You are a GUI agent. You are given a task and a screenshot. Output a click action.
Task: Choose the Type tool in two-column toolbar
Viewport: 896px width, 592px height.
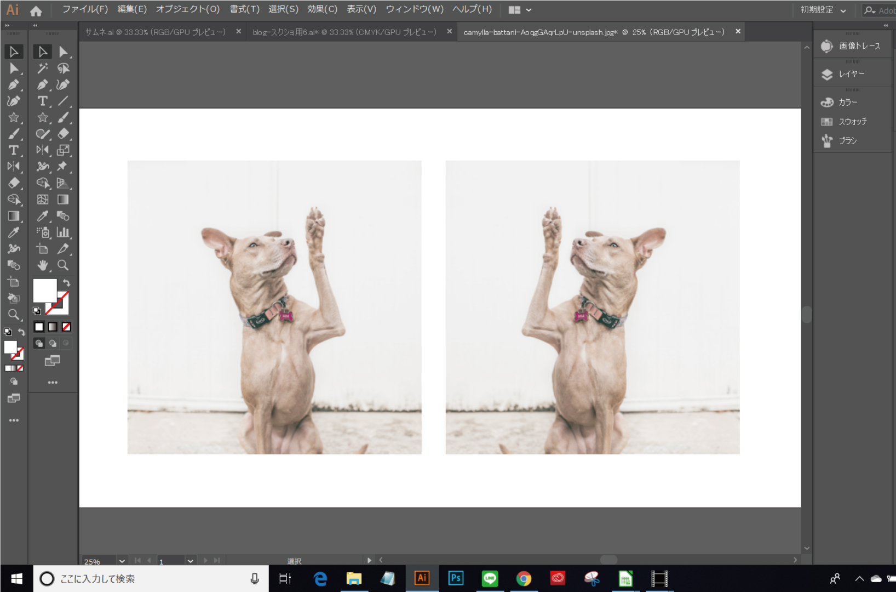pyautogui.click(x=43, y=101)
